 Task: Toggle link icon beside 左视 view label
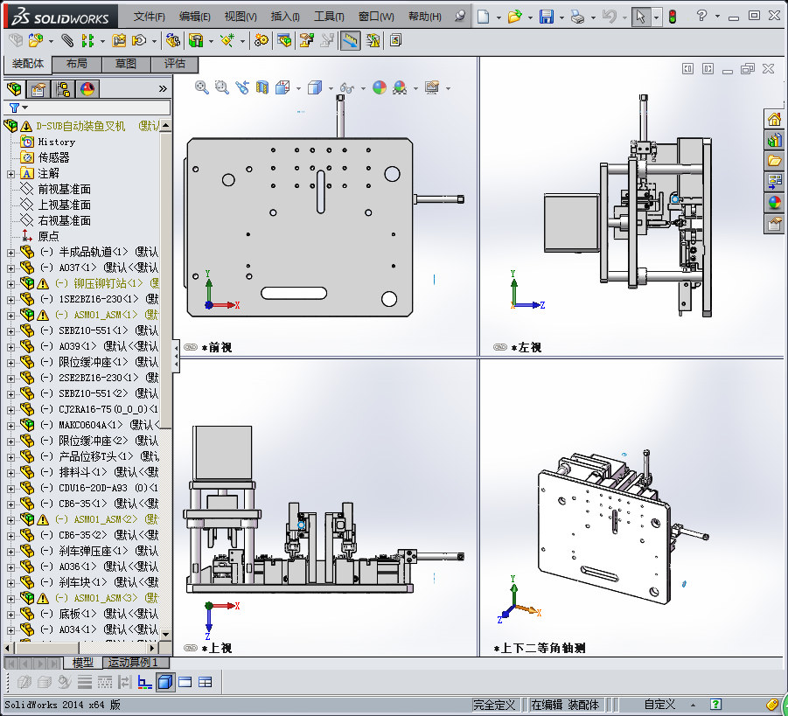pyautogui.click(x=500, y=347)
